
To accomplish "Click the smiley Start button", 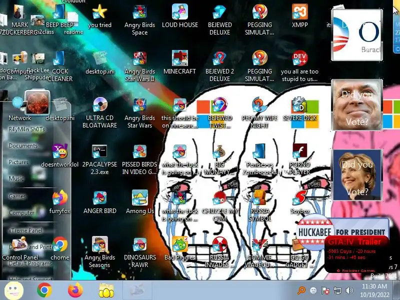I will (14, 290).
